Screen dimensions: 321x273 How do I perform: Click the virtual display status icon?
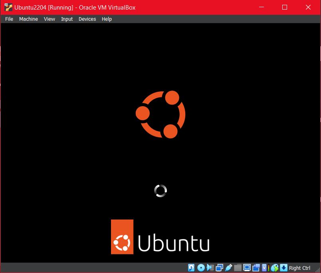[247, 267]
